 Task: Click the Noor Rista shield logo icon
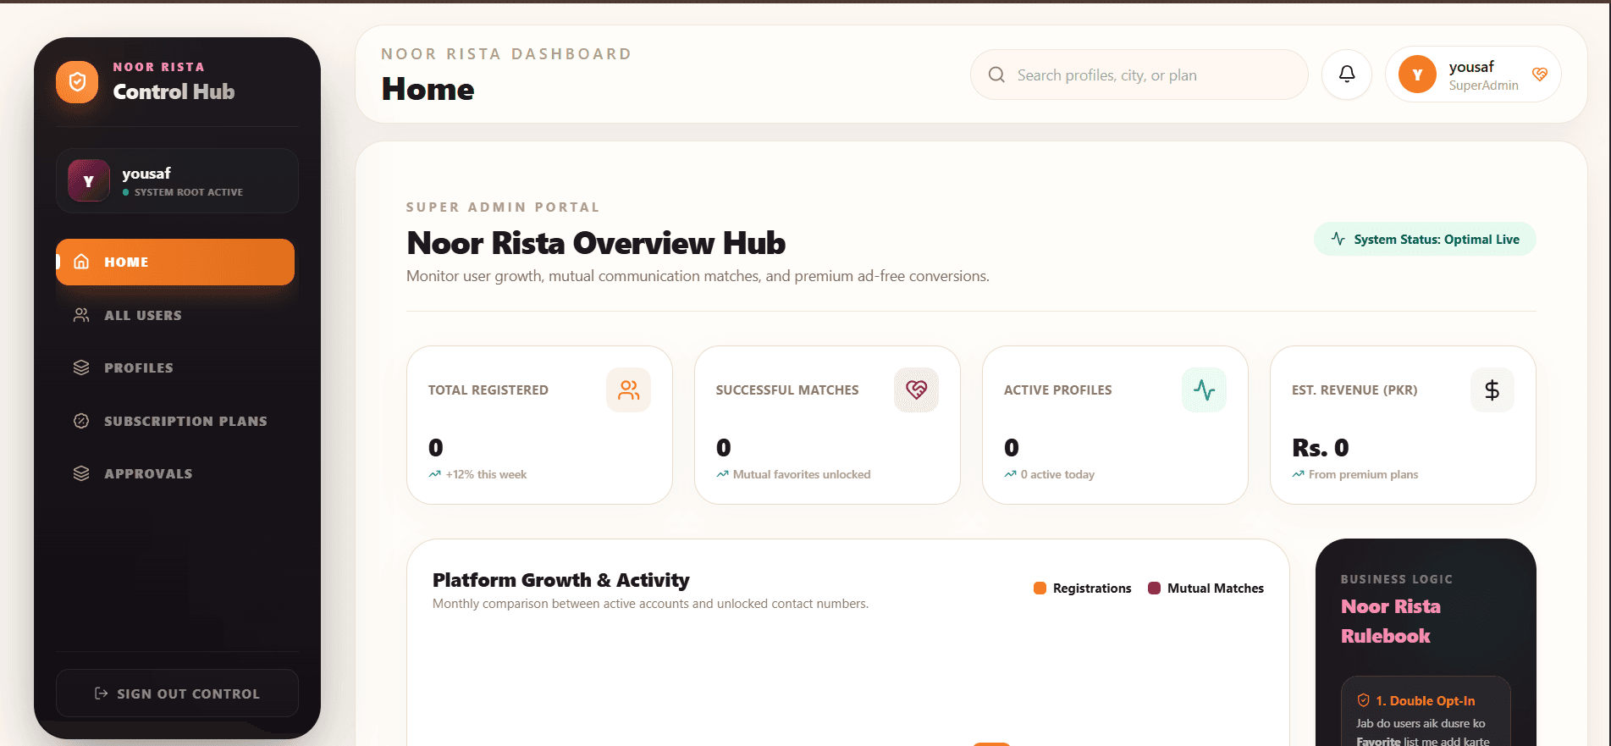pos(77,82)
